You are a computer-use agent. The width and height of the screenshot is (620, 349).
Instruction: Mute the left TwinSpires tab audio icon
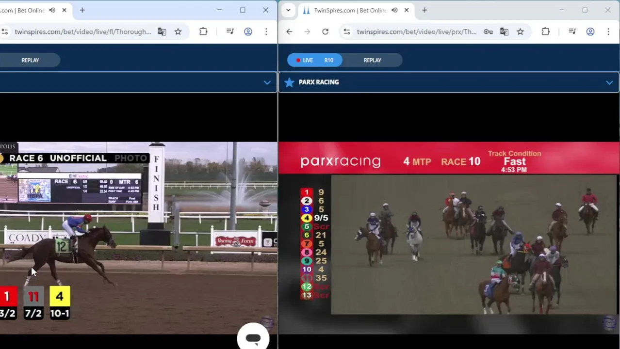coord(52,10)
